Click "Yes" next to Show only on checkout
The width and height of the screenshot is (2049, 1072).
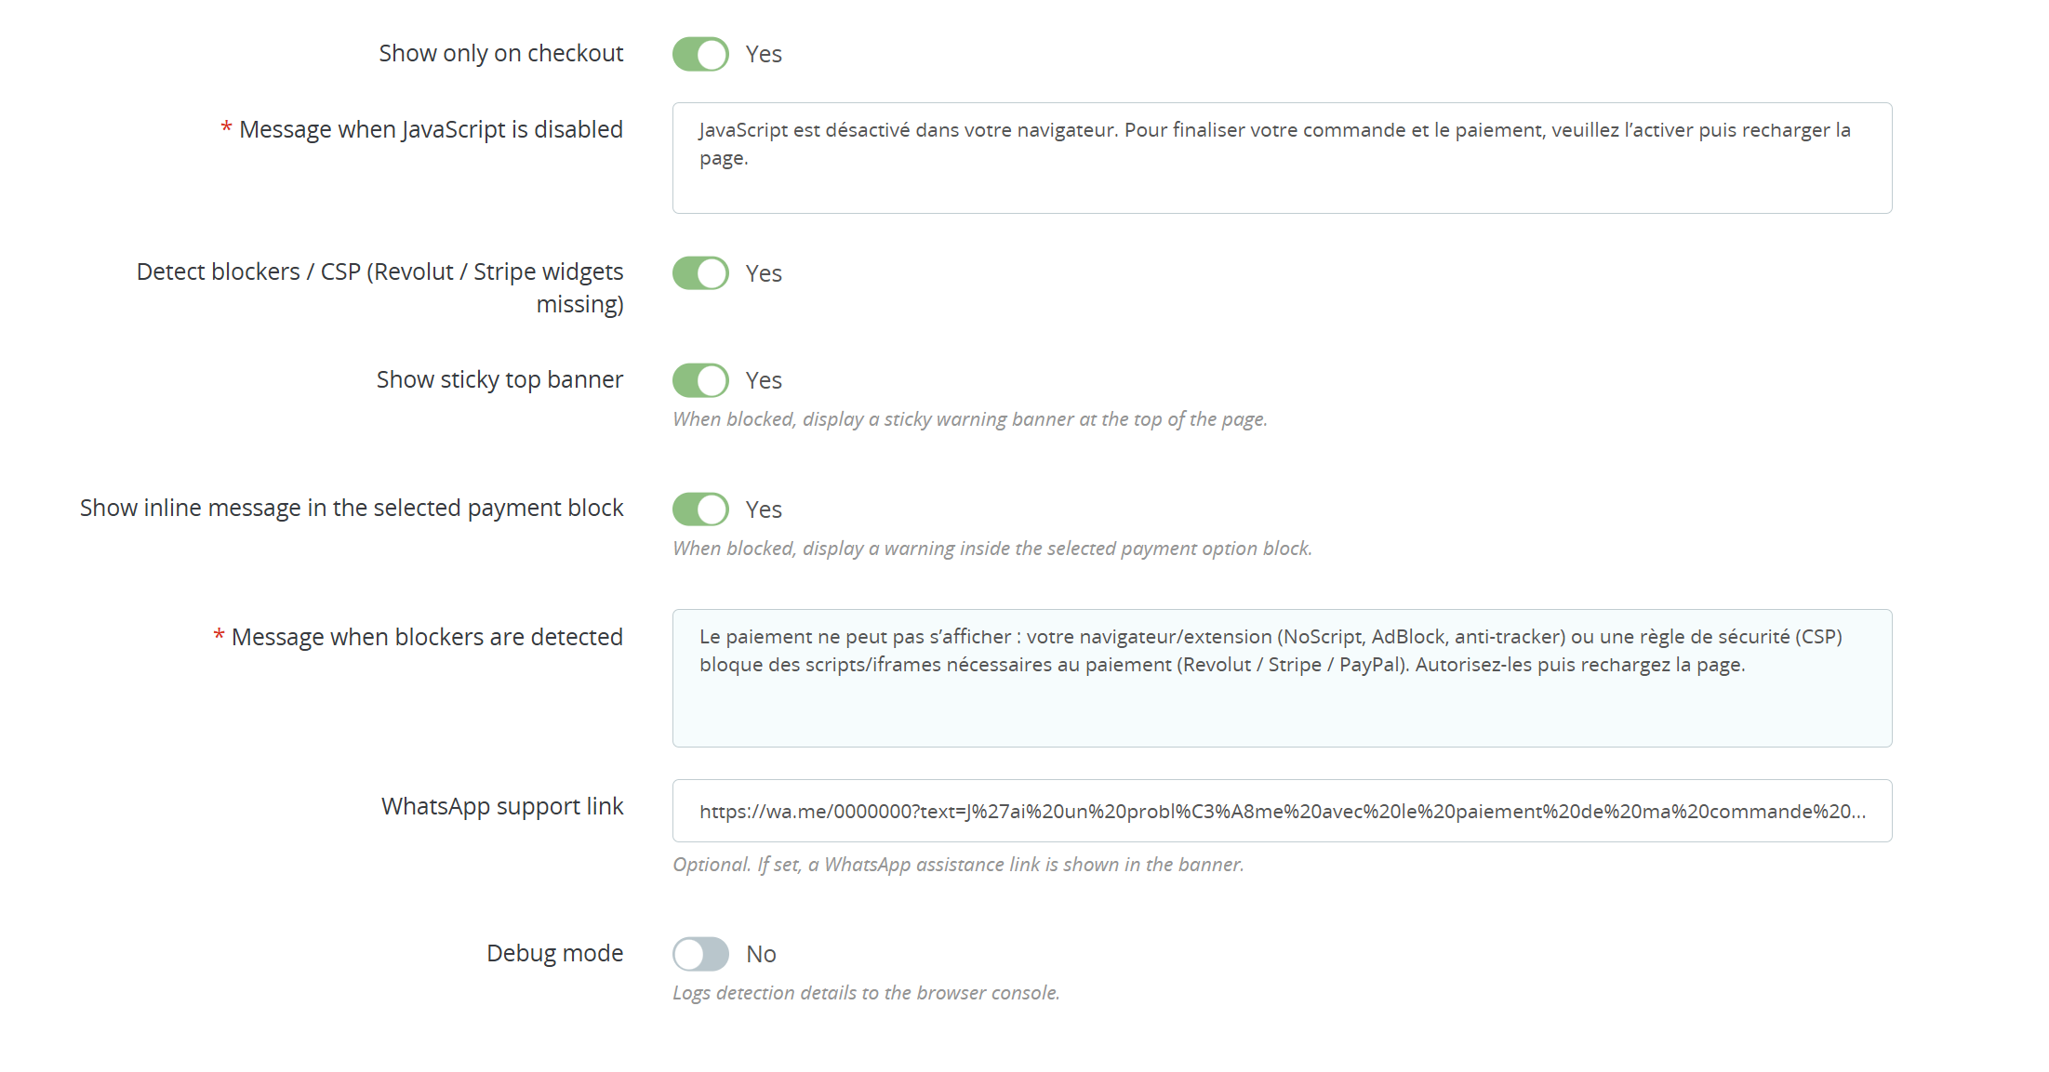[x=764, y=54]
